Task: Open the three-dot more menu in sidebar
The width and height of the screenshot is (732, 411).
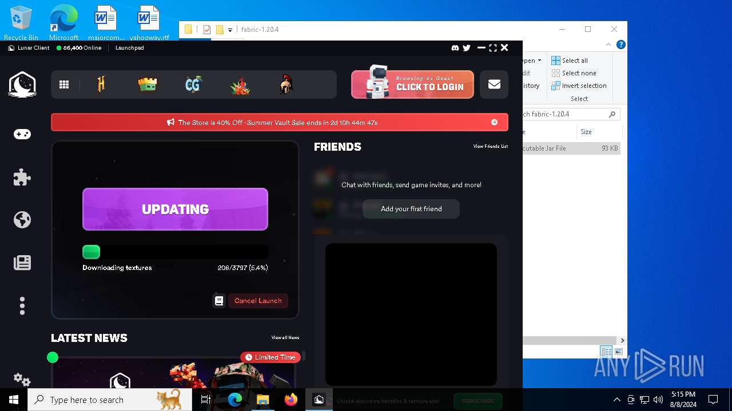Action: tap(22, 306)
